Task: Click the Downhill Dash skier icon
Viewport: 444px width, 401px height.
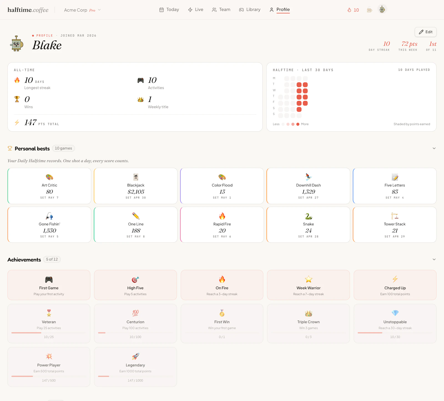Action: (308, 177)
